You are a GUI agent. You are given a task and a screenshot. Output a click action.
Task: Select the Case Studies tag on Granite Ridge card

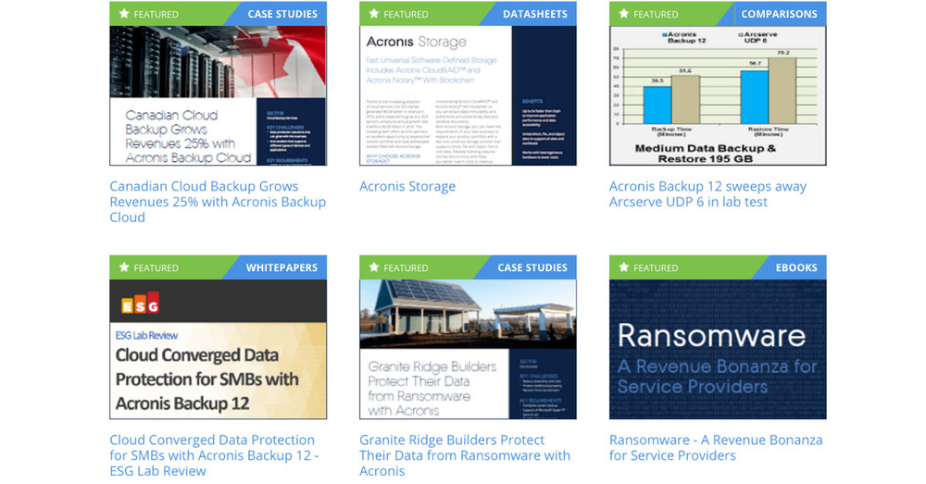coord(532,267)
